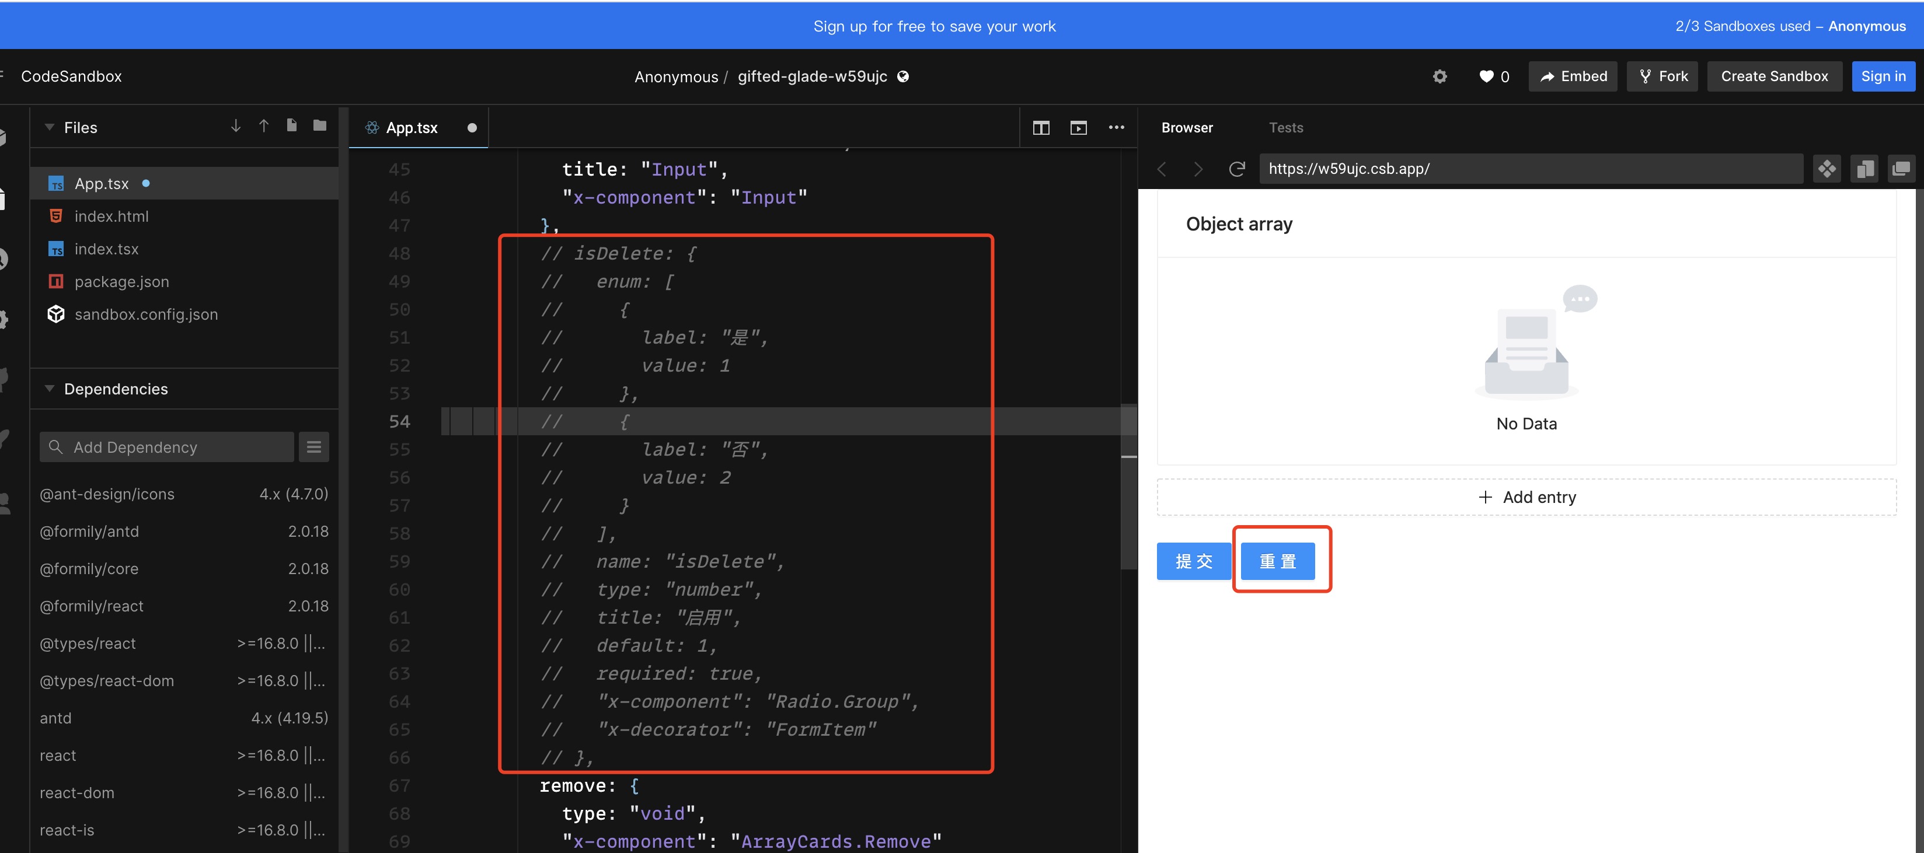Like the sandbox with the heart icon
This screenshot has width=1924, height=853.
(1486, 76)
